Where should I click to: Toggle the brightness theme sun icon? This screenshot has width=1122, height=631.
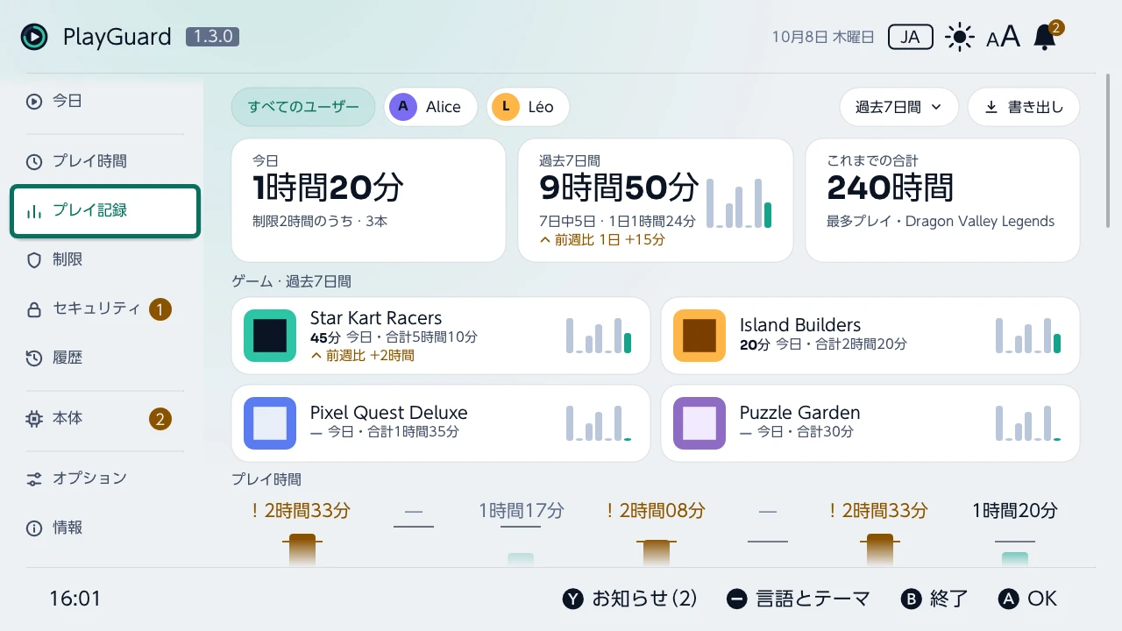tap(960, 37)
